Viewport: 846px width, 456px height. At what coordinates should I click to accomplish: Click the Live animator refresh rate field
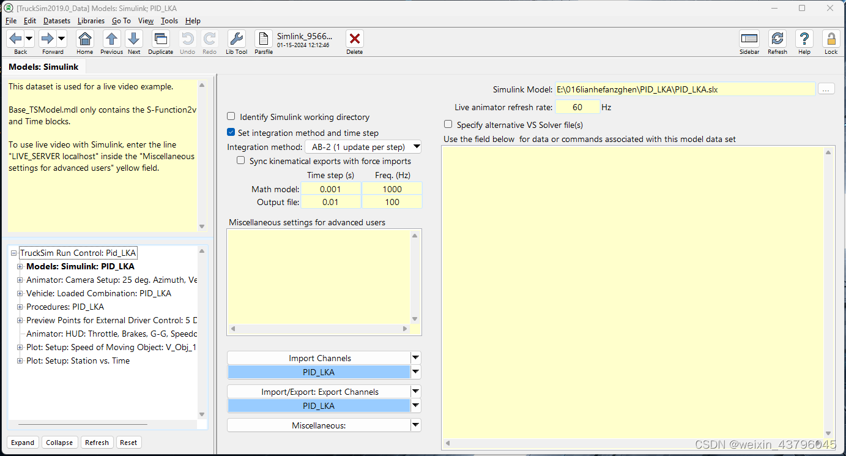(577, 107)
